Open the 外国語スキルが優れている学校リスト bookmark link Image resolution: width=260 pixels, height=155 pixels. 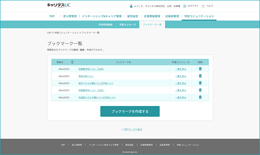click(x=97, y=98)
